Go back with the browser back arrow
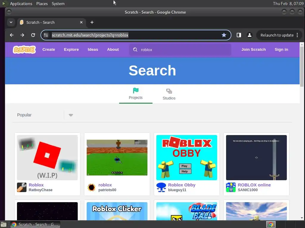Screen dimensions: 305x228 (12, 35)
